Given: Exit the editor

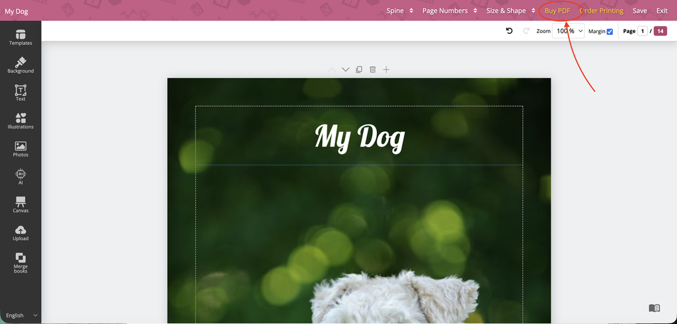Looking at the screenshot, I should 662,11.
